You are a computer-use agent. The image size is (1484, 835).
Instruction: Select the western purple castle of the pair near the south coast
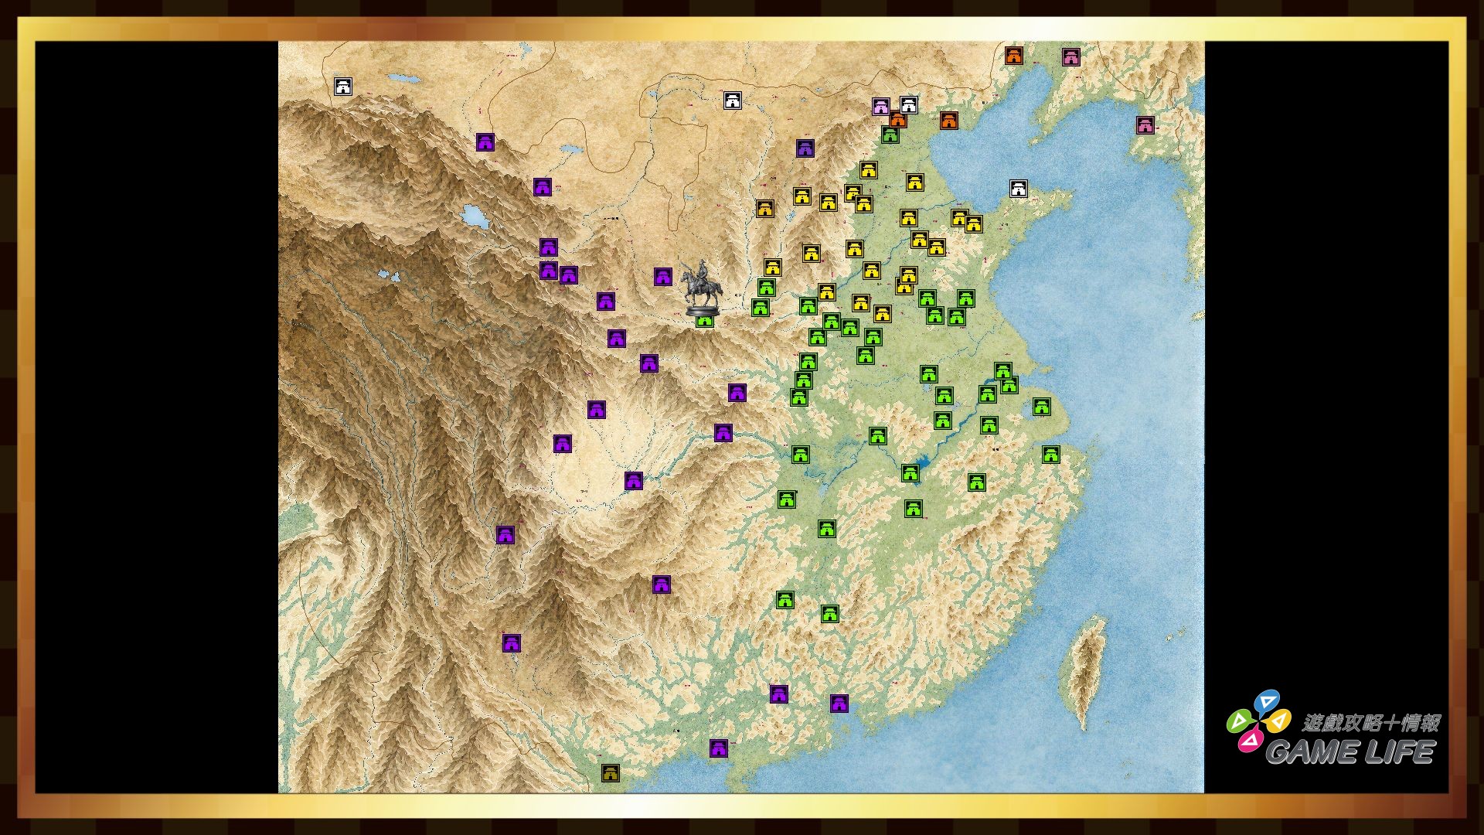[778, 694]
